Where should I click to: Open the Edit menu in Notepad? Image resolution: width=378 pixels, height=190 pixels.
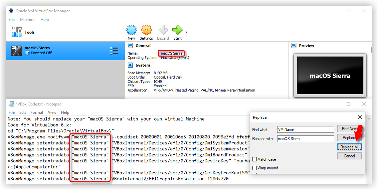23,112
